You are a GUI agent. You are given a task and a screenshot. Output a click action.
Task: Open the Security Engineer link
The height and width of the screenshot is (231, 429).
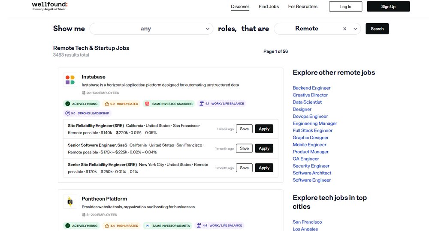(x=311, y=166)
